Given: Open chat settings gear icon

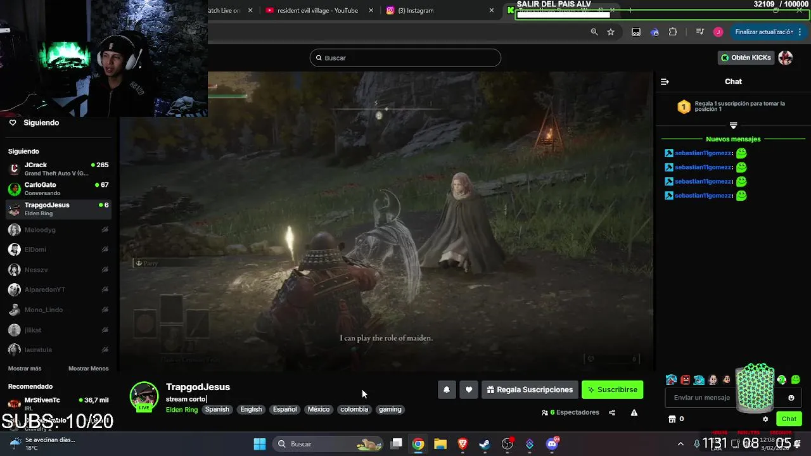Looking at the screenshot, I should 765,419.
